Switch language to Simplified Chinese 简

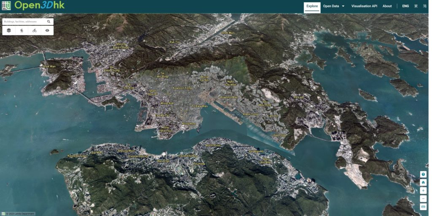[x=425, y=6]
